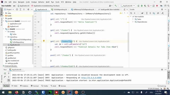
Task: Click the editor vertical scrollbar
Action: [128, 42]
